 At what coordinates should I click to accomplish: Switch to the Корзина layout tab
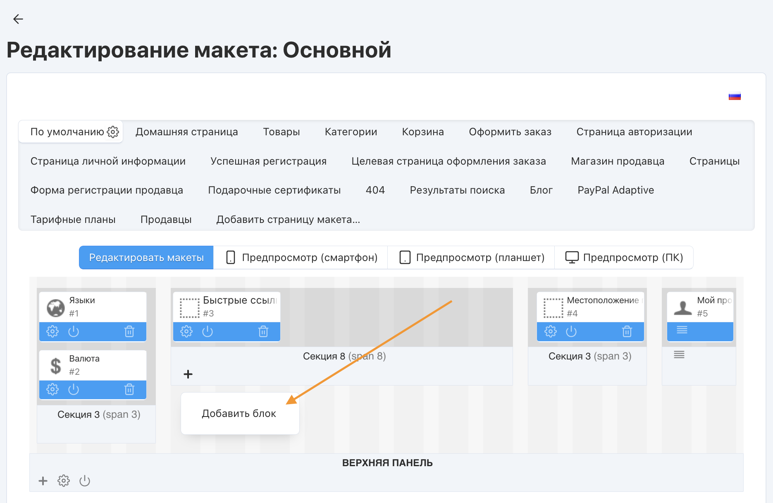tap(423, 132)
